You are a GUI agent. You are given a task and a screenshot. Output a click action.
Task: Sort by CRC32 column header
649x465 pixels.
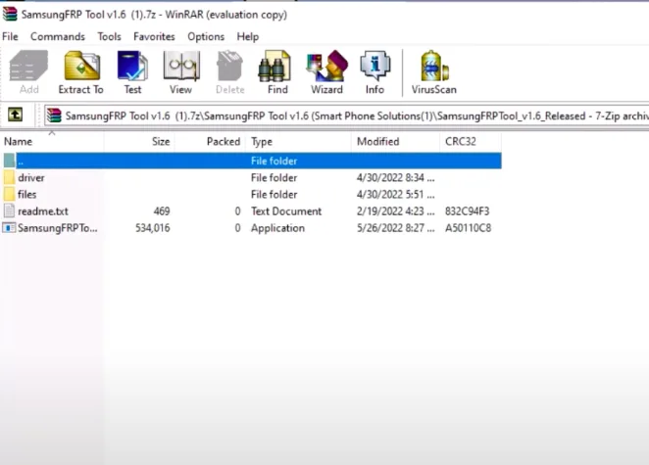point(471,141)
